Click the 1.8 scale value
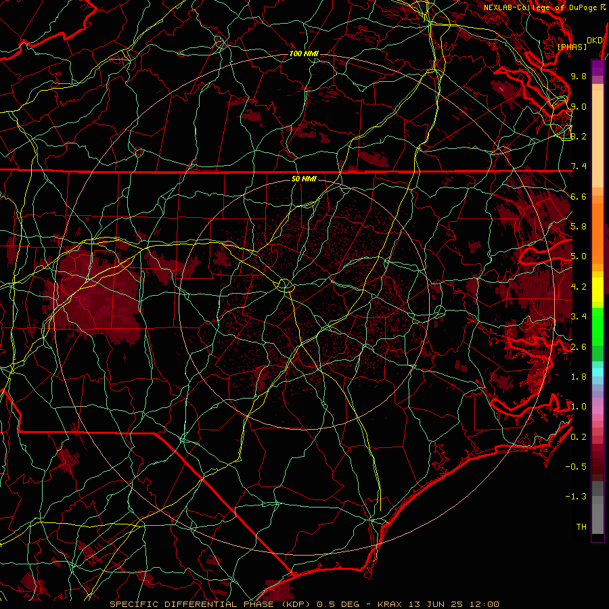The image size is (609, 609). pyautogui.click(x=579, y=377)
